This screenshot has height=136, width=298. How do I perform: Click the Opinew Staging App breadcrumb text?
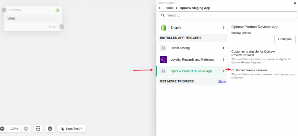point(195,8)
